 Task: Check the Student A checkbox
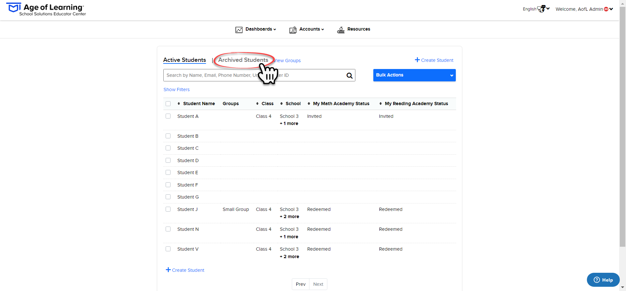[x=168, y=116]
